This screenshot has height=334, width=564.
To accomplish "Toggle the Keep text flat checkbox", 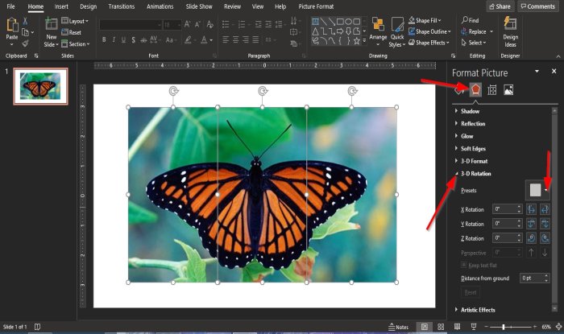I will pyautogui.click(x=465, y=264).
